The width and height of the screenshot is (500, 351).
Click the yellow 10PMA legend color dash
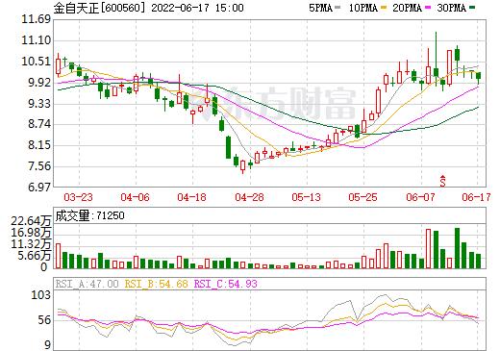coord(384,8)
